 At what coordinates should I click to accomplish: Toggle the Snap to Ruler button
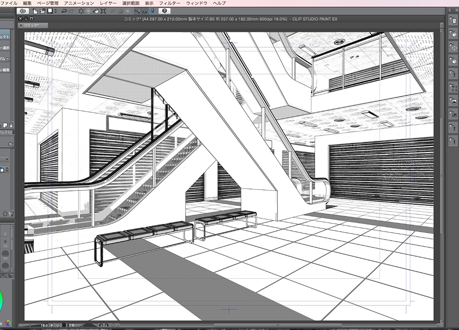(137, 11)
